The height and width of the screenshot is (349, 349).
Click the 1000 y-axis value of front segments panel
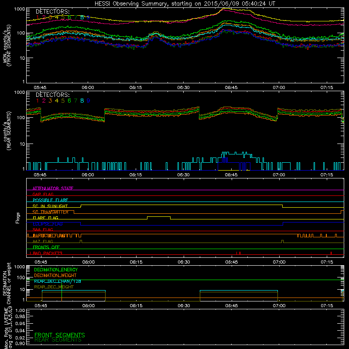20,9
